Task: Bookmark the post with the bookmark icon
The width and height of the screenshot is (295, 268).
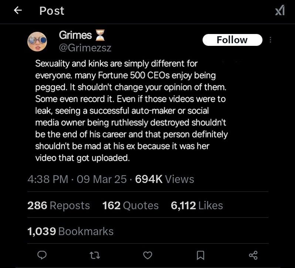Action: (200, 255)
